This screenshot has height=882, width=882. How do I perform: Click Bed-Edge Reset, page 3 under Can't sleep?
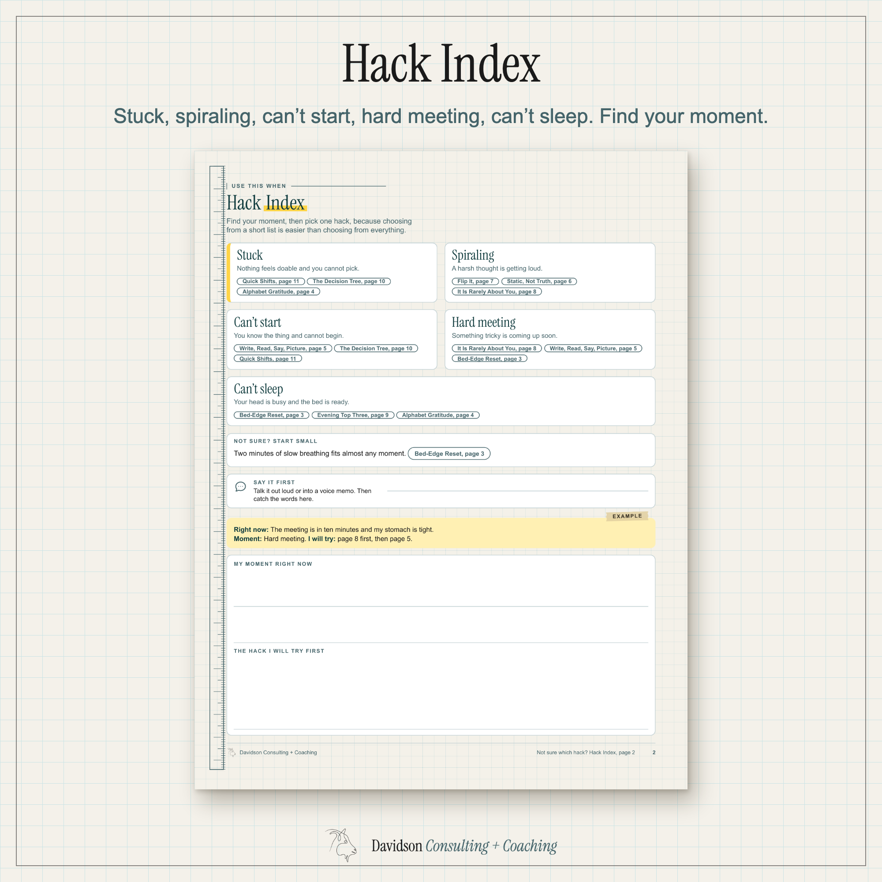[272, 415]
